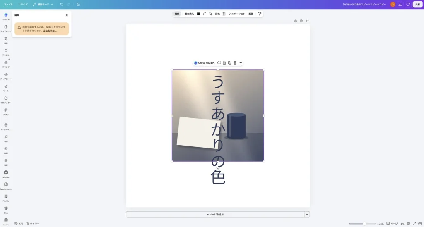Open the ツール (draw tools) panel
Image resolution: width=424 pixels, height=227 pixels.
6,88
